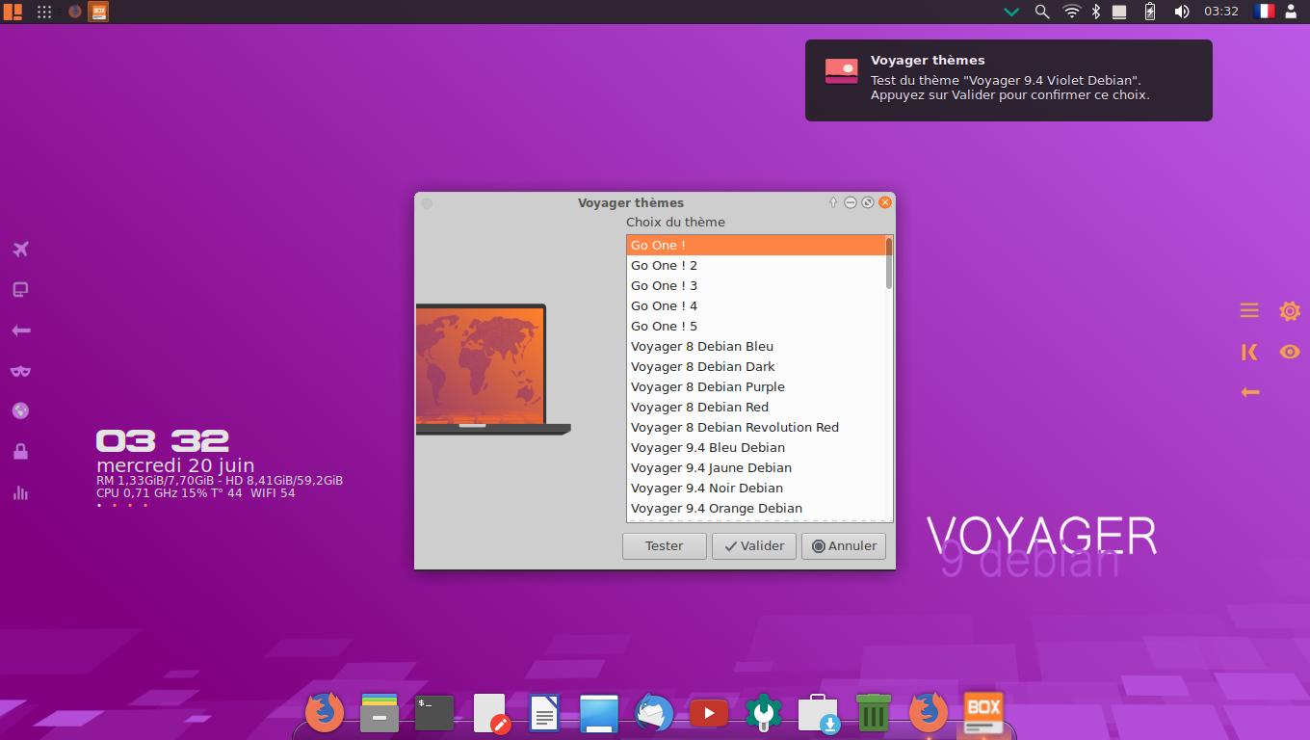This screenshot has width=1310, height=740.
Task: Open the green trash can in dock
Action: click(874, 714)
